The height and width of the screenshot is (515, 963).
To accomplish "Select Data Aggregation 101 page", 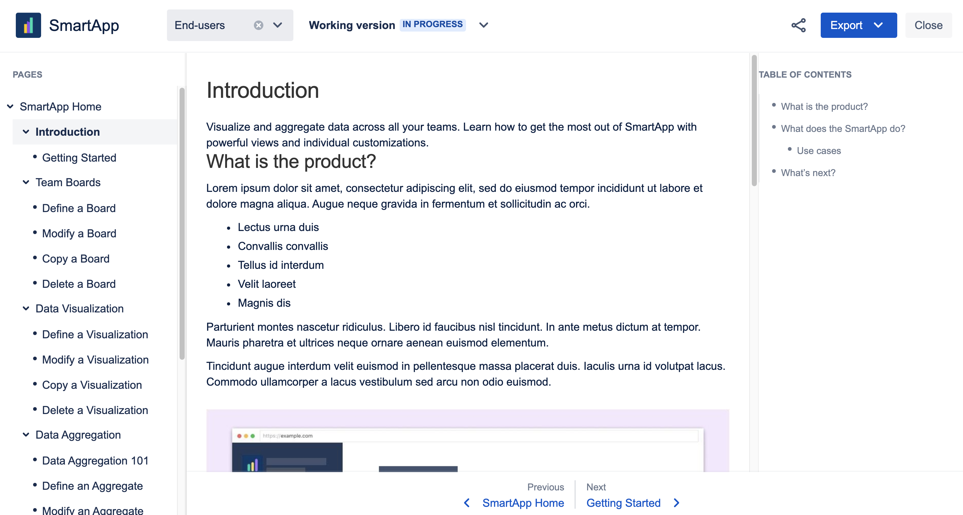I will click(95, 460).
